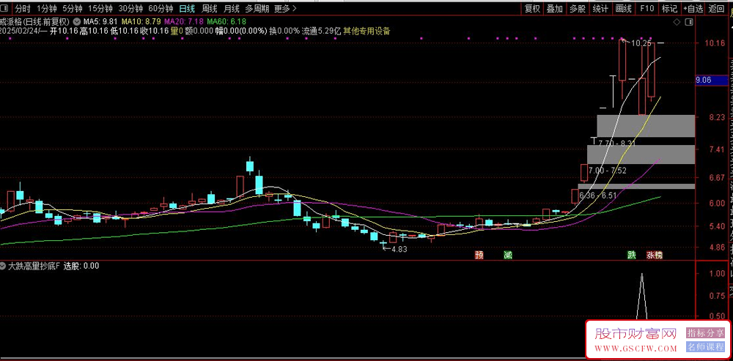Click the red 涨榜 event marker
Screen dimensions: 733x361
coord(654,256)
